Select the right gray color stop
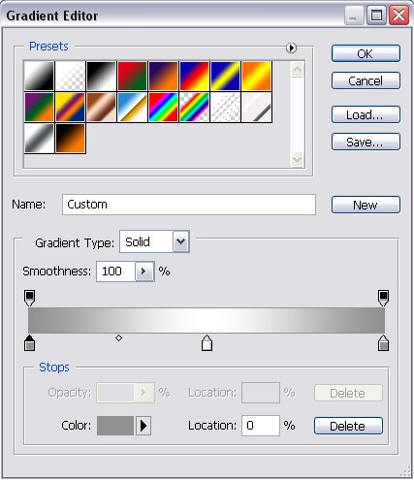 [383, 343]
